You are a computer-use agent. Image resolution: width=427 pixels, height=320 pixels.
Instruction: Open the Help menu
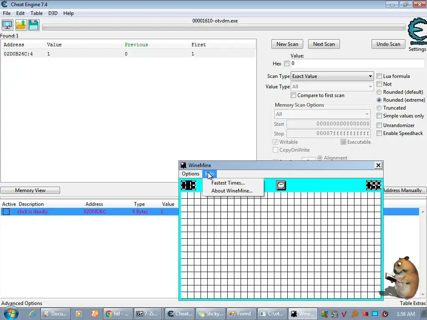pyautogui.click(x=68, y=13)
